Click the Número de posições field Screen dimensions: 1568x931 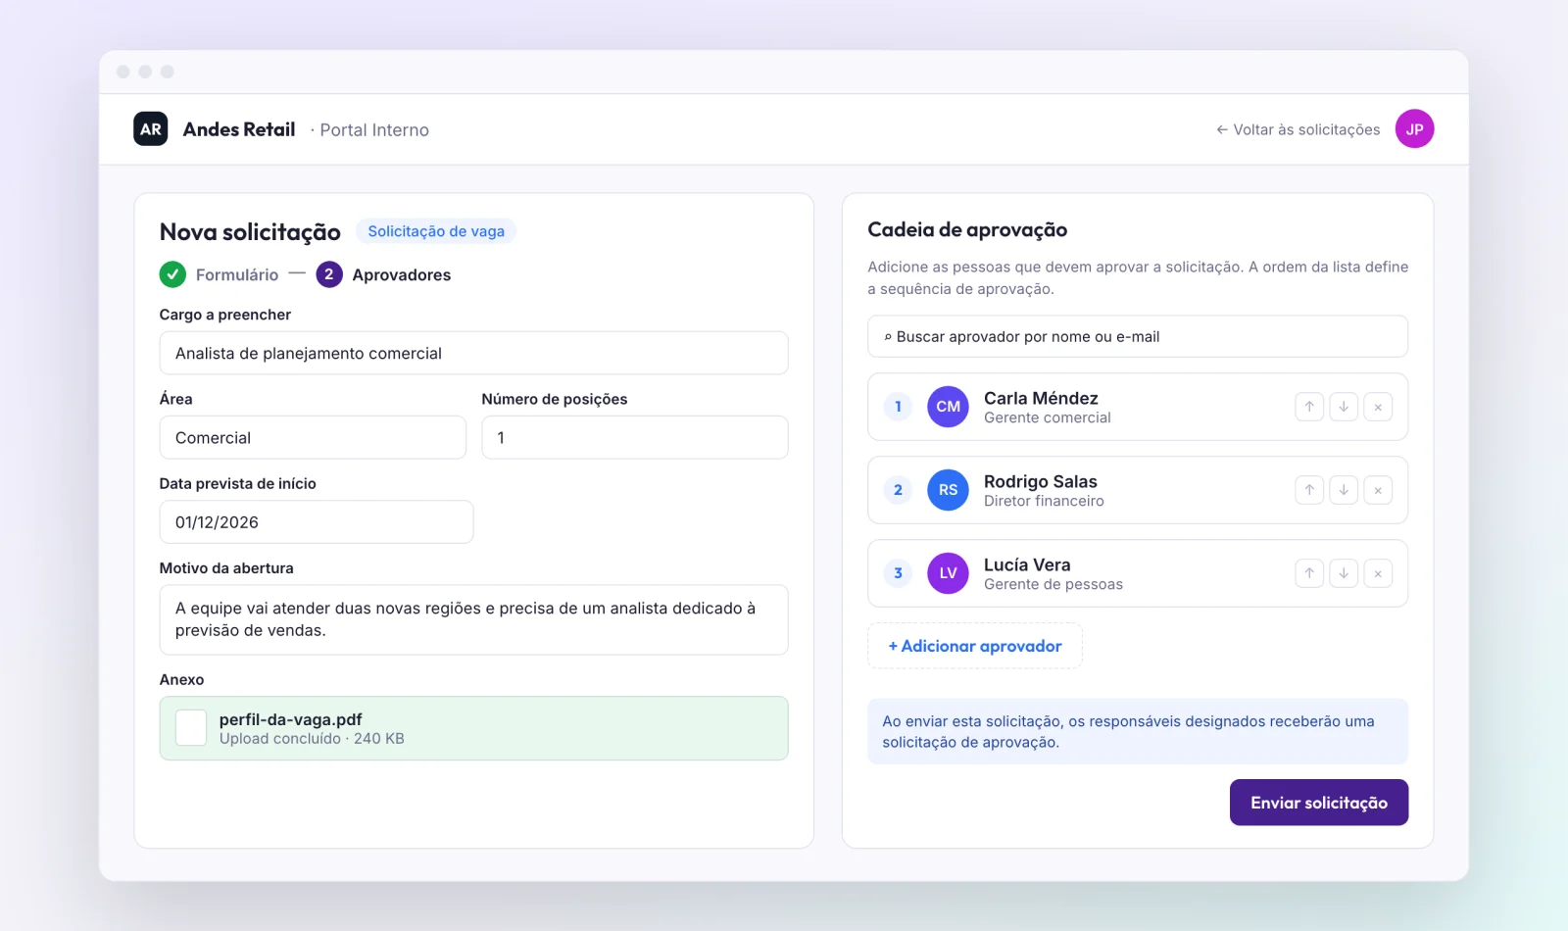click(635, 437)
